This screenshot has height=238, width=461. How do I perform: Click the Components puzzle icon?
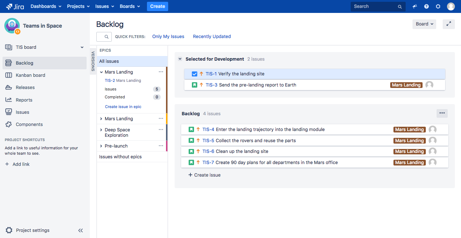tap(9, 124)
